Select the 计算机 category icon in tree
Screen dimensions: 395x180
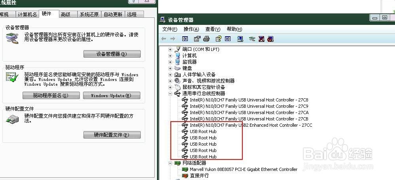pyautogui.click(x=178, y=56)
